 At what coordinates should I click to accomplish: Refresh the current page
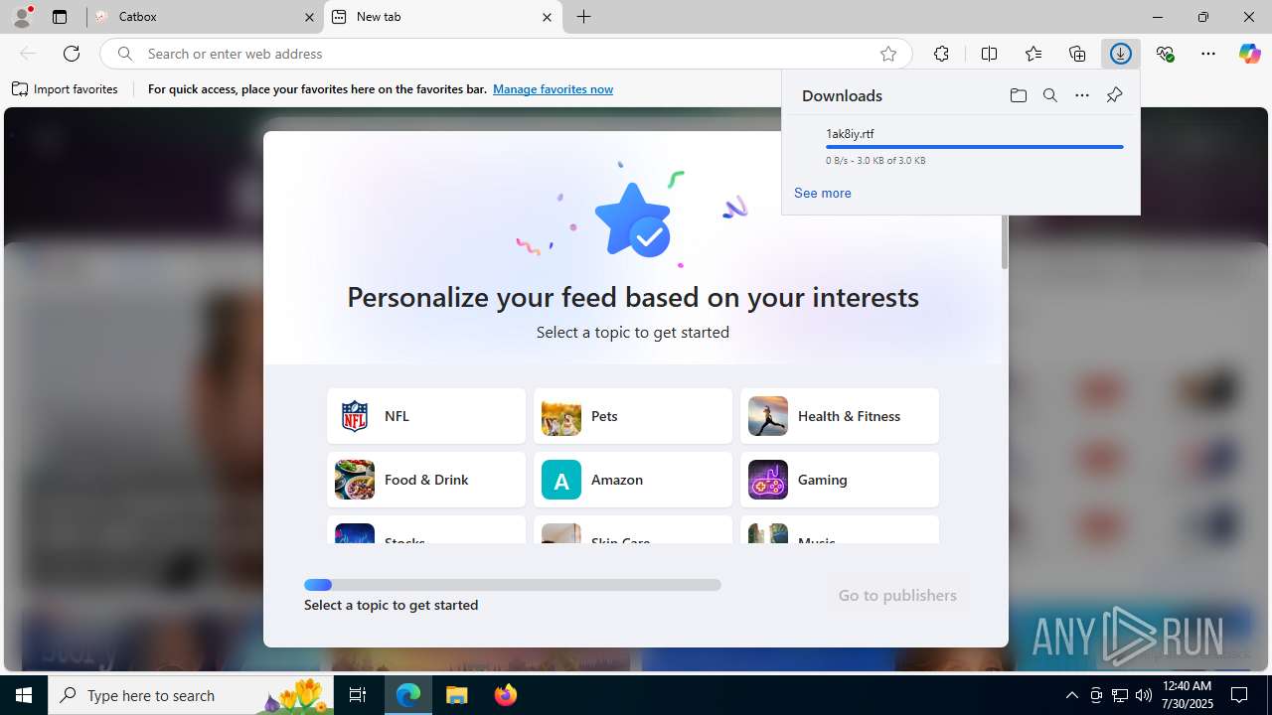tap(72, 54)
